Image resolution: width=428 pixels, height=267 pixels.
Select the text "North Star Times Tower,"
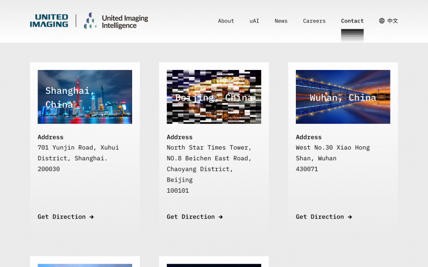click(x=209, y=147)
